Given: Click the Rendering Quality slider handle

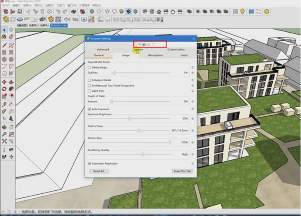Looking at the screenshot, I should tap(143, 154).
